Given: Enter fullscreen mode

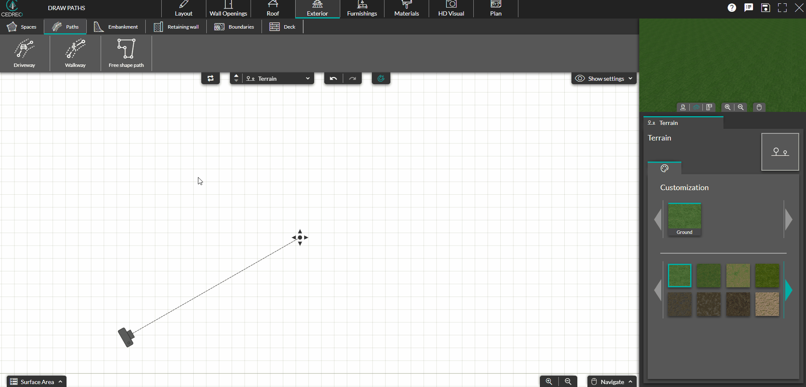Looking at the screenshot, I should click(x=783, y=7).
